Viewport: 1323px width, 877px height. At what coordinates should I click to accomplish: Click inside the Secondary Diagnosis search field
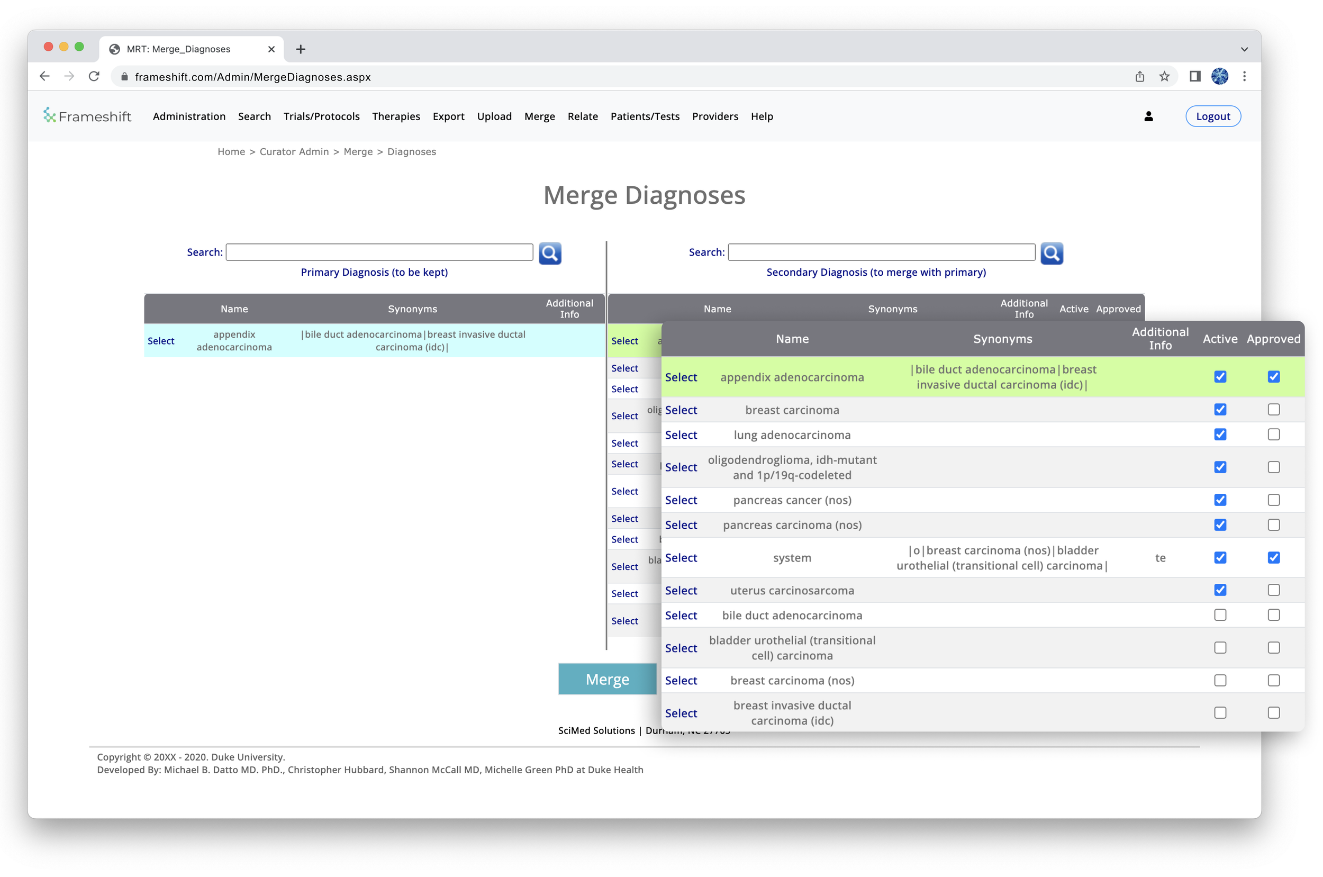(x=882, y=252)
